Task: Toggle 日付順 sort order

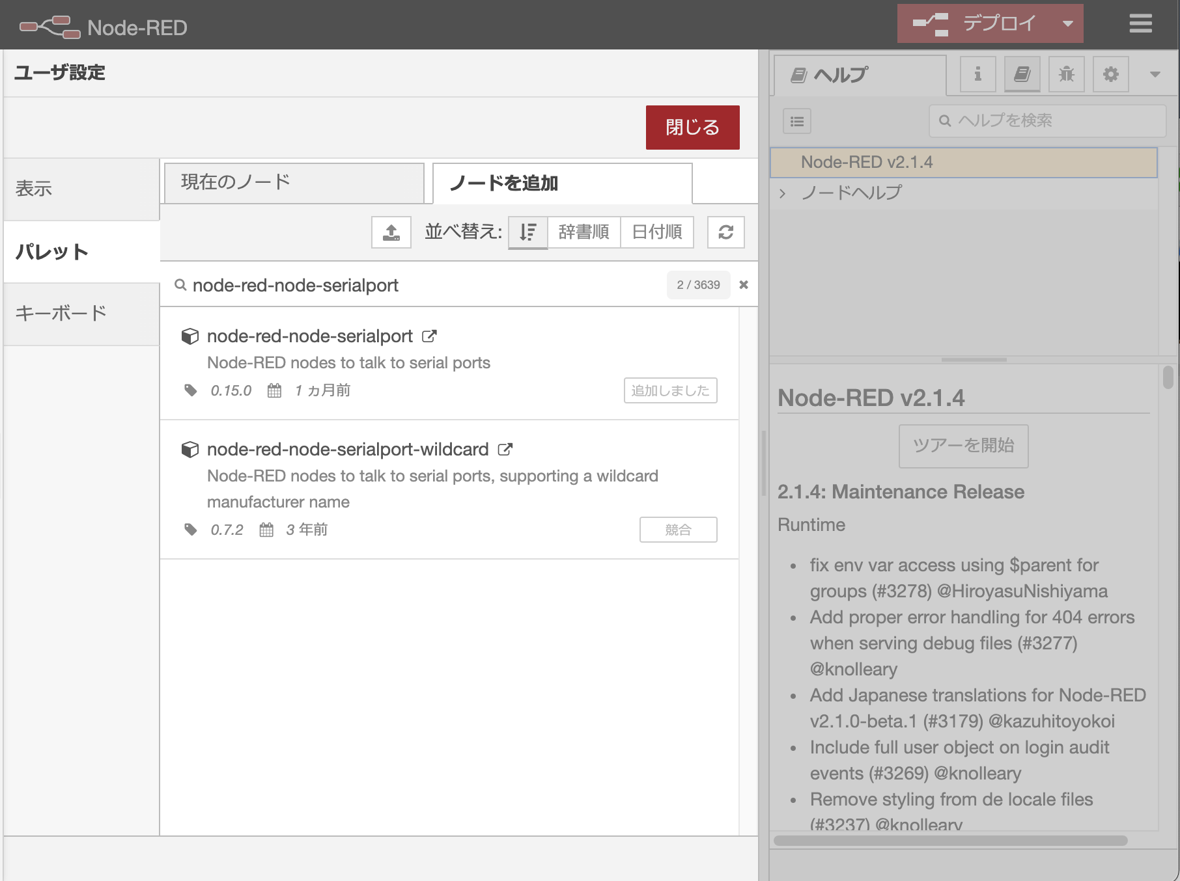Action: [x=656, y=232]
